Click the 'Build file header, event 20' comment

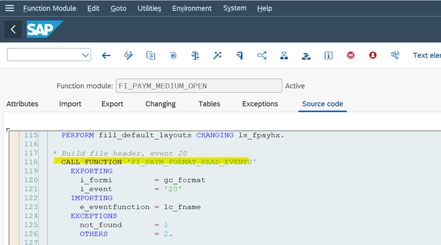[x=120, y=153]
